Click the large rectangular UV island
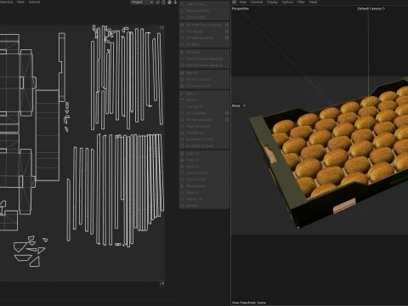 click(48, 135)
